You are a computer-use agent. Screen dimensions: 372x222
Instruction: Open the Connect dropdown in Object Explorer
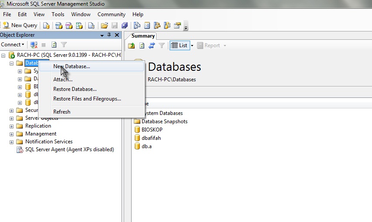[x=13, y=45]
